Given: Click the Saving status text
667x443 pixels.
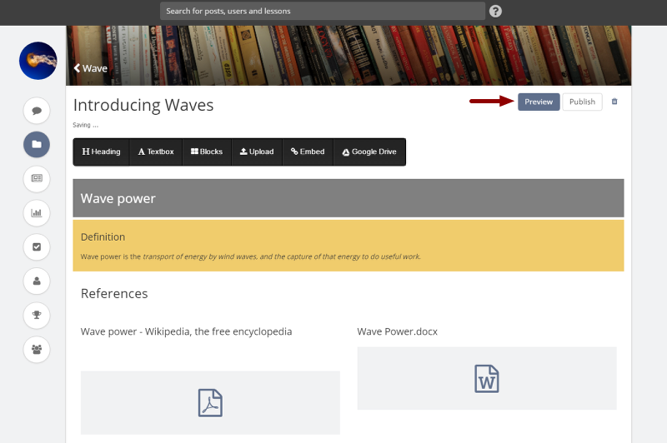Looking at the screenshot, I should pos(86,125).
